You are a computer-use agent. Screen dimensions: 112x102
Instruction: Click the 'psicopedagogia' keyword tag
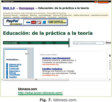click(45, 15)
